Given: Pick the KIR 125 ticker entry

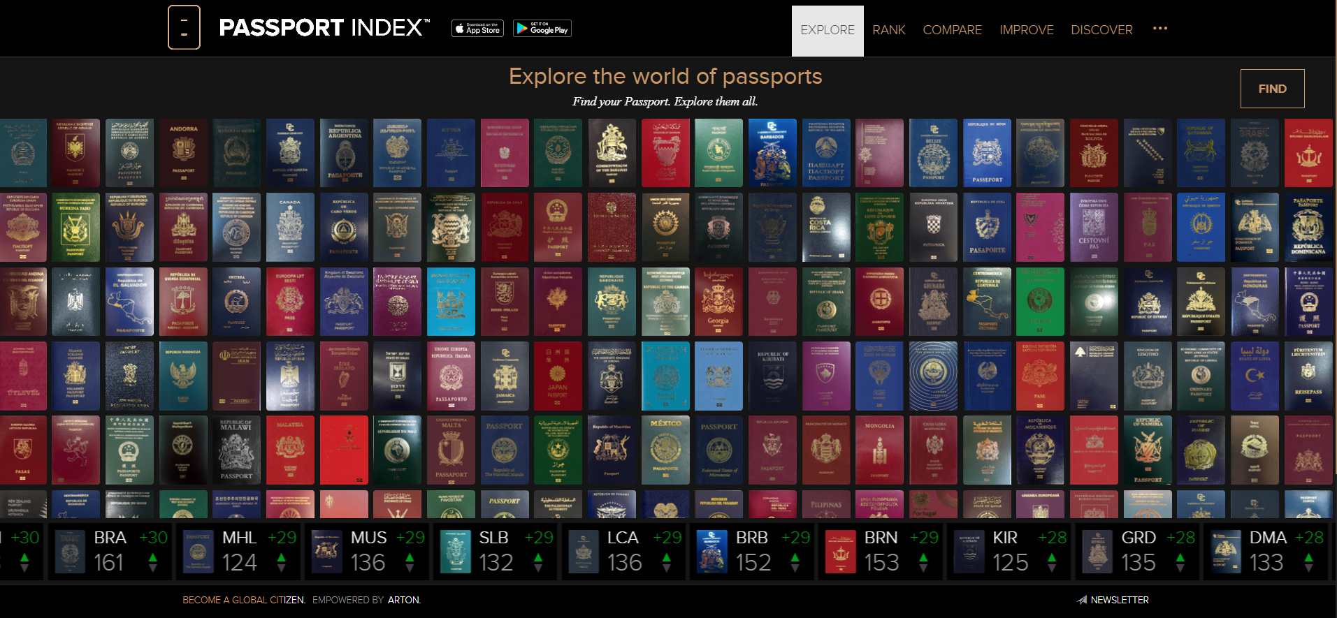Looking at the screenshot, I should (1009, 551).
